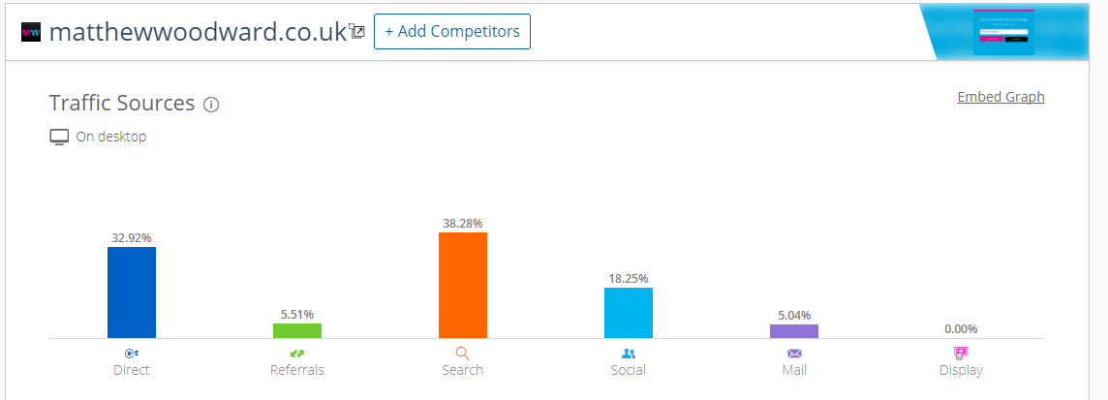This screenshot has width=1108, height=400.
Task: Click the matthewwoodward.co.uk domain title
Action: 198,32
